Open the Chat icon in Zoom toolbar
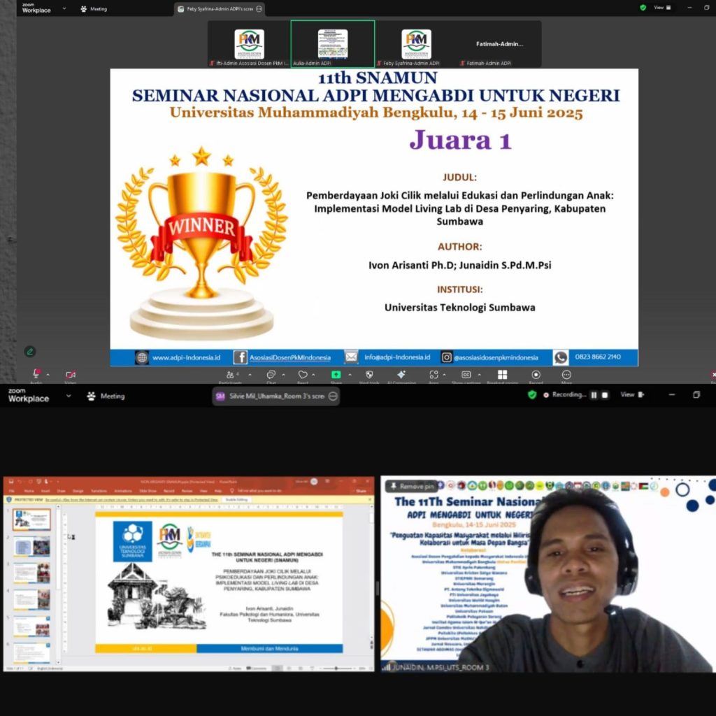Image resolution: width=716 pixels, height=716 pixels. click(x=271, y=375)
